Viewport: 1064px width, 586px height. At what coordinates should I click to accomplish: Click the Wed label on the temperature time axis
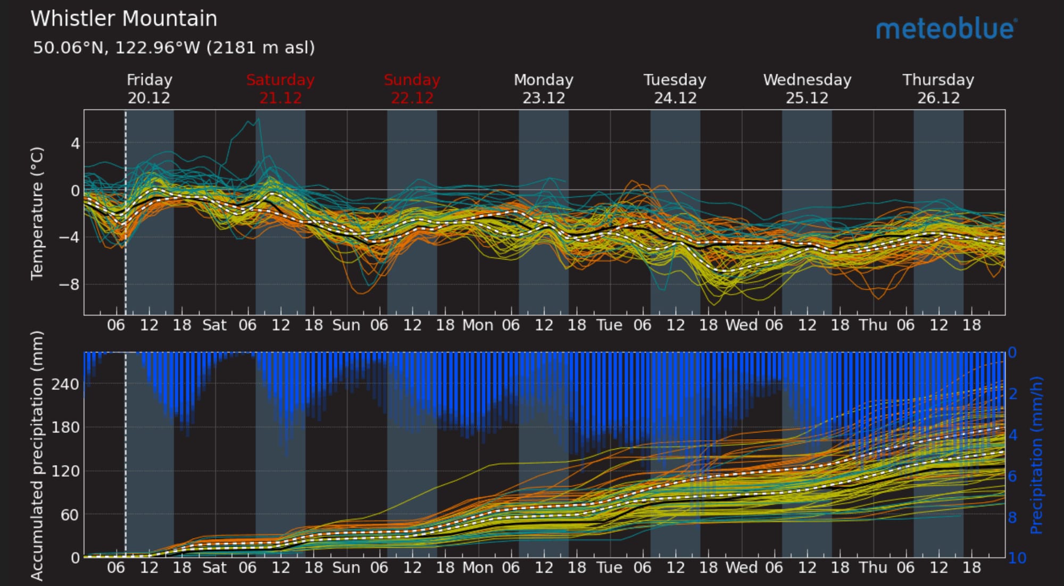click(x=742, y=325)
